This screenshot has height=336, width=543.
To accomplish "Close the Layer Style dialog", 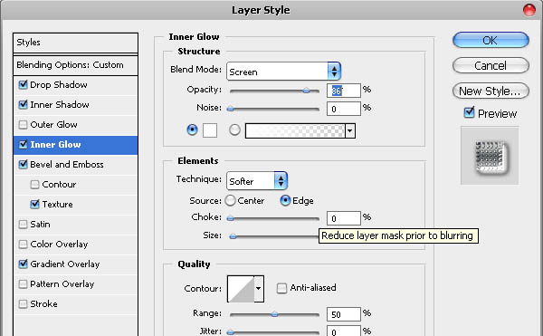I will click(529, 10).
